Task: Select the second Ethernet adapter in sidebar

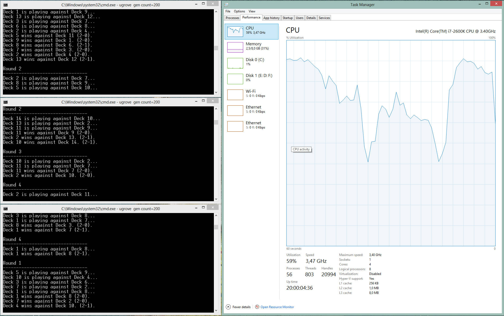Action: point(252,126)
